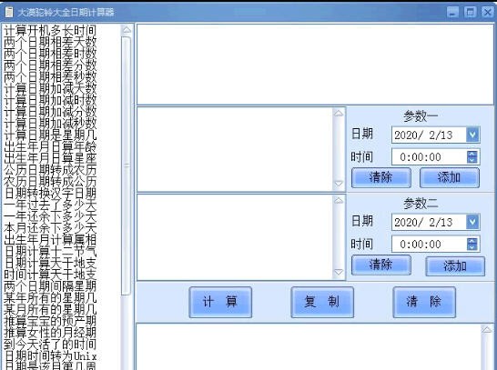
Task: Select list item 一年还余下多少天
Action: [x=50, y=216]
